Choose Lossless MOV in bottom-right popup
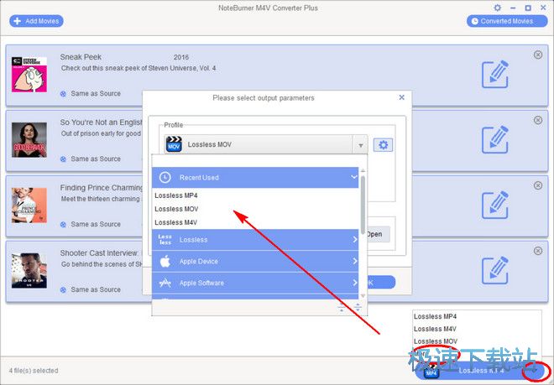 (x=436, y=341)
